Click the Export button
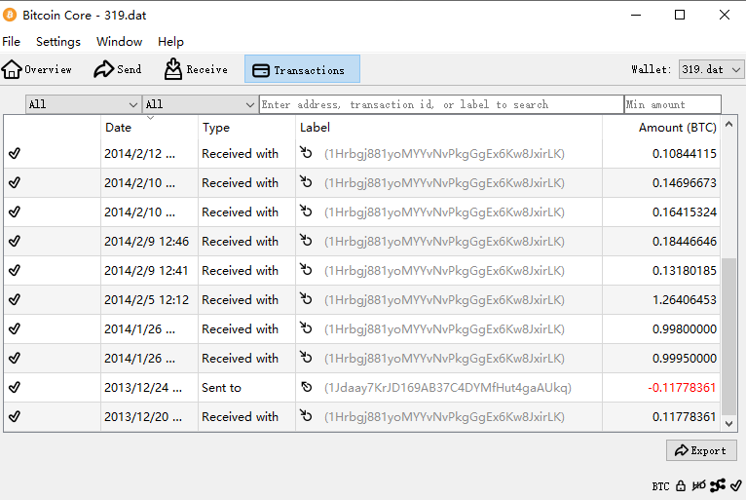The image size is (746, 500). pos(701,450)
